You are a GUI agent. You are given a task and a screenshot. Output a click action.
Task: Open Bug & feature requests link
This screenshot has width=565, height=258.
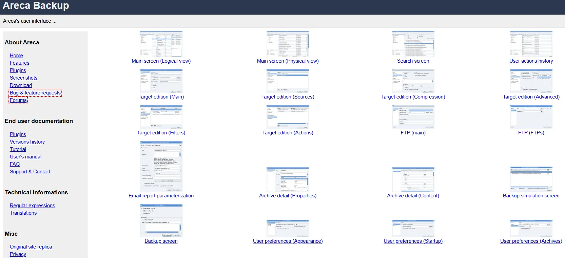35,93
